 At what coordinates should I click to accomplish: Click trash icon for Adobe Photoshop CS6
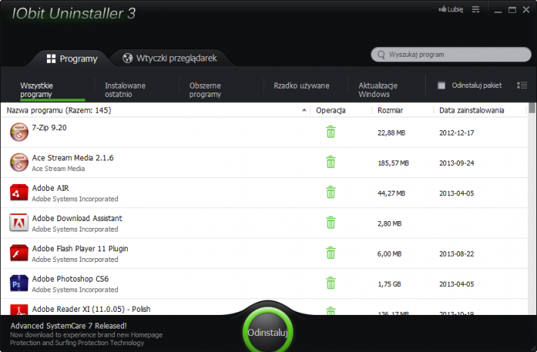pyautogui.click(x=331, y=283)
